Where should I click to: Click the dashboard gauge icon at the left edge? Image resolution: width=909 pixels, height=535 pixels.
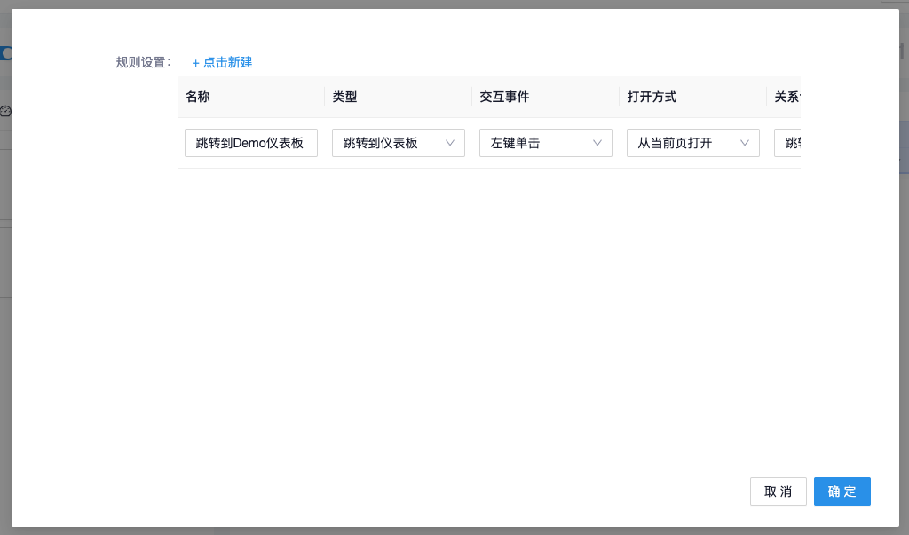(x=5, y=111)
